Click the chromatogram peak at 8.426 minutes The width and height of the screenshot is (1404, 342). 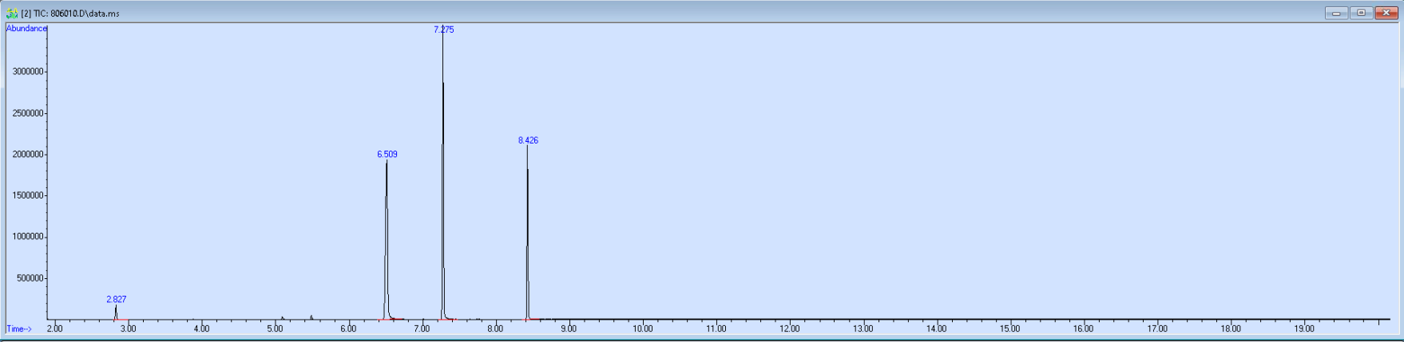(527, 231)
